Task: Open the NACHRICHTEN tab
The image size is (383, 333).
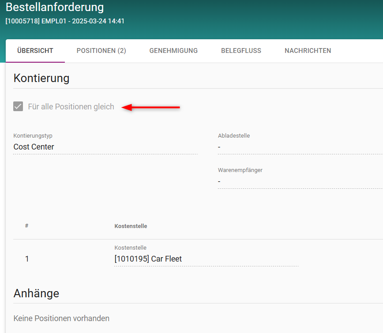Action: pos(308,51)
